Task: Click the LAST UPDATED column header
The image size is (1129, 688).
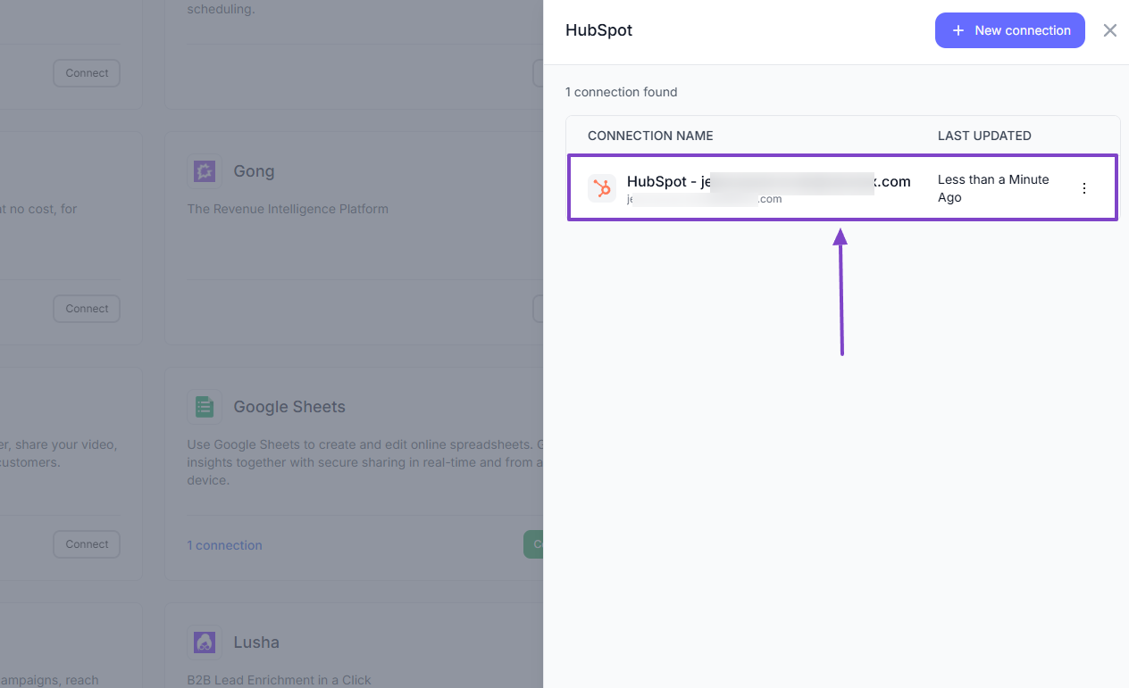Action: tap(984, 136)
